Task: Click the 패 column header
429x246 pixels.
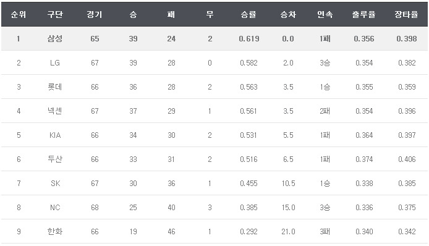Action: pyautogui.click(x=171, y=14)
